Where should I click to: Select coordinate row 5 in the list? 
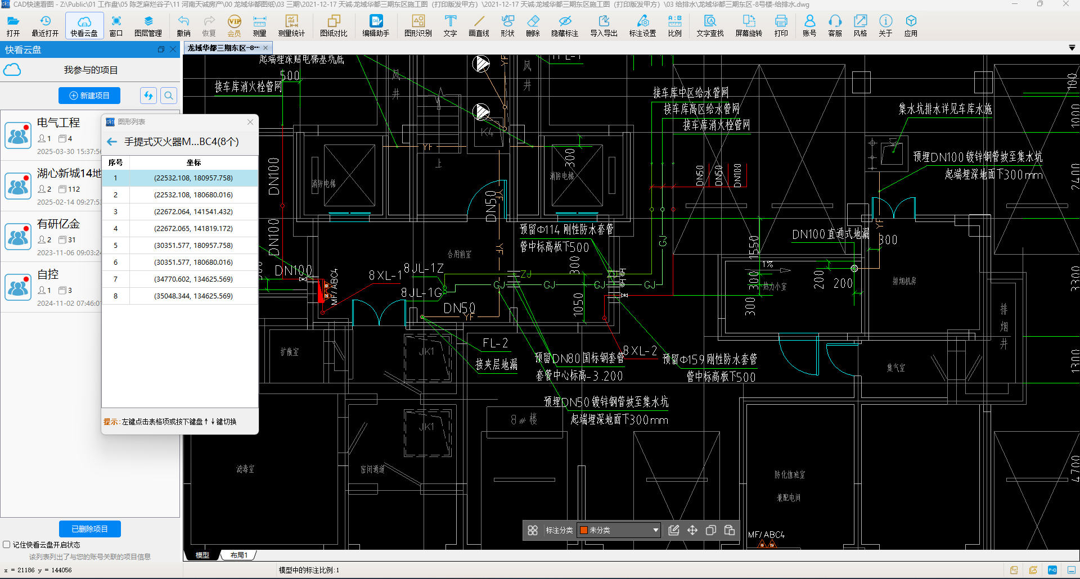180,245
